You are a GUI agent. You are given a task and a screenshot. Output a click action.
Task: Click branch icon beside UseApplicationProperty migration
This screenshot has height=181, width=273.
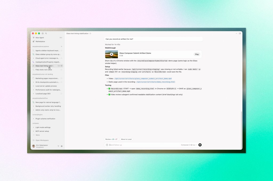click(x=33, y=62)
